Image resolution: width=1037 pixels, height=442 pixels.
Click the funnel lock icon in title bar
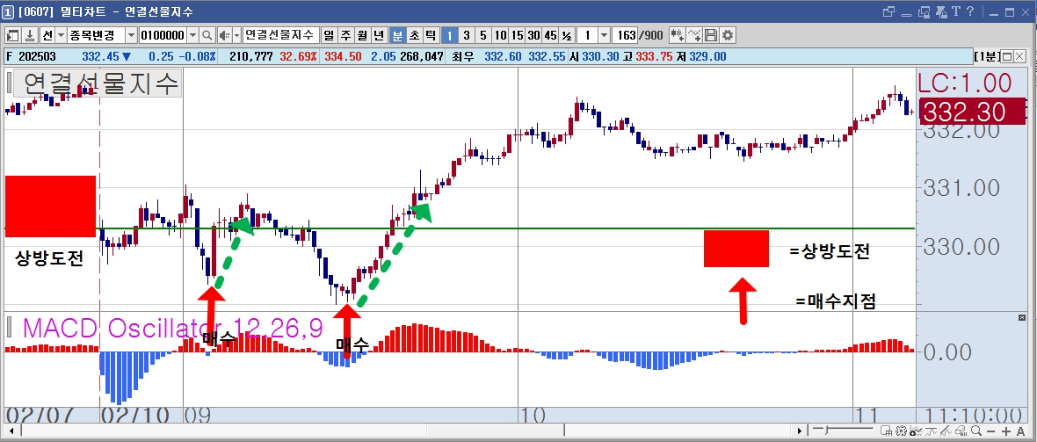(942, 12)
